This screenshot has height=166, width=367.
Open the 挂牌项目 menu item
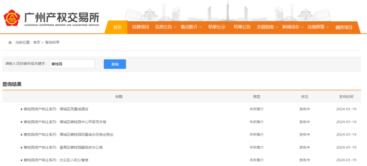click(140, 27)
